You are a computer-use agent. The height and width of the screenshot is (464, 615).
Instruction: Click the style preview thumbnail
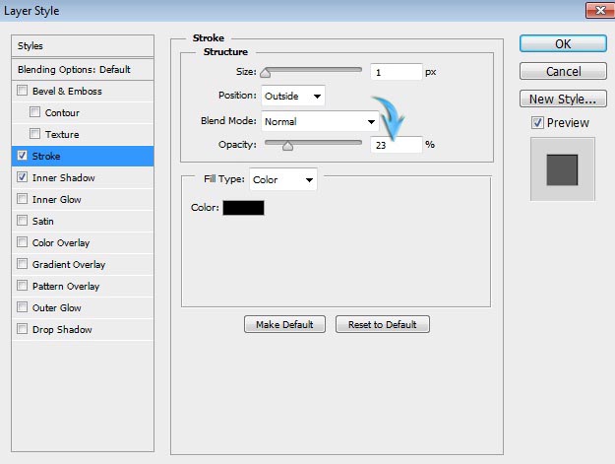(x=563, y=169)
